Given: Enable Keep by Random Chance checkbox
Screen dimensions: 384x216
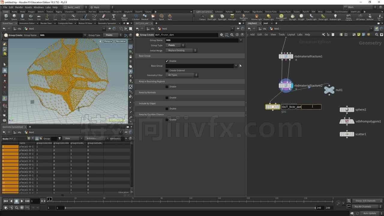Looking at the screenshot, I should click(167, 120).
